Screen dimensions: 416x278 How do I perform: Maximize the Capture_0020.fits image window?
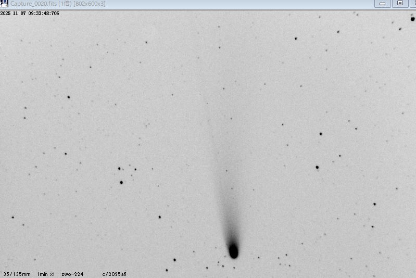(400, 3)
